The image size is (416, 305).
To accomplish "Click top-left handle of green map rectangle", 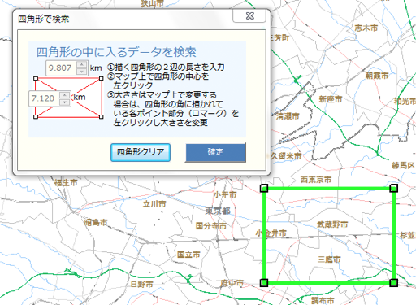I will click(x=264, y=188).
